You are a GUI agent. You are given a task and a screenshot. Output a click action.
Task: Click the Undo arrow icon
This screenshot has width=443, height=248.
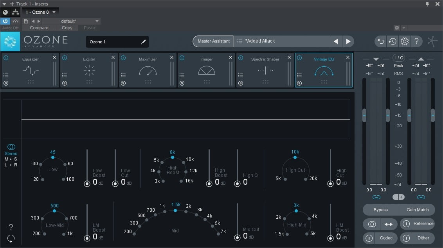pos(380,41)
